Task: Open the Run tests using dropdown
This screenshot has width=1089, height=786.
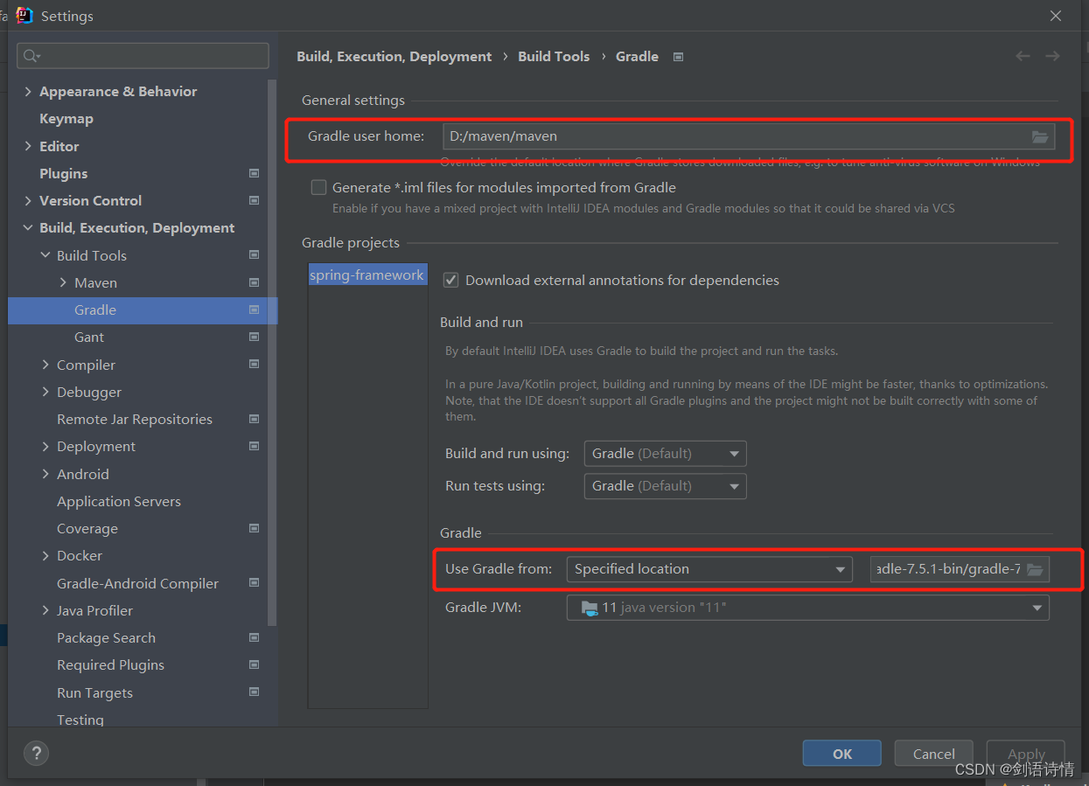Action: pyautogui.click(x=665, y=486)
